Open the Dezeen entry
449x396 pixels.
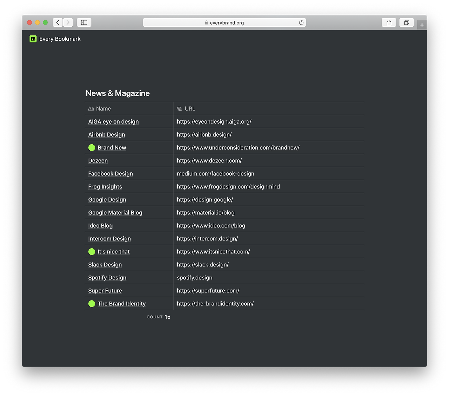[x=98, y=161]
